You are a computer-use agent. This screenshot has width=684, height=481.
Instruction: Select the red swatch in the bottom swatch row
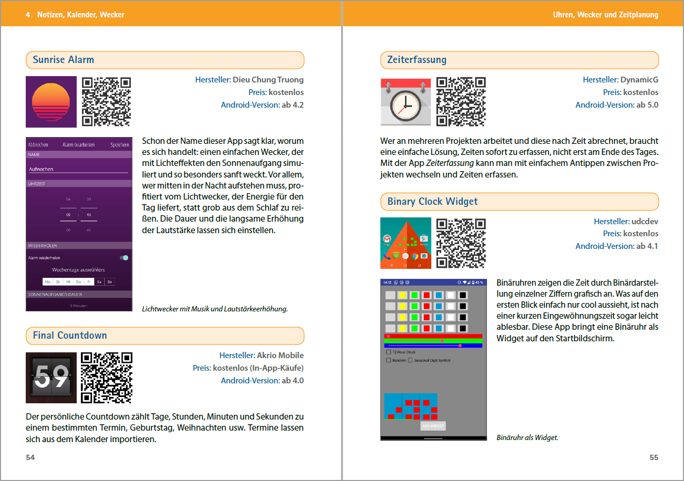coord(427,328)
